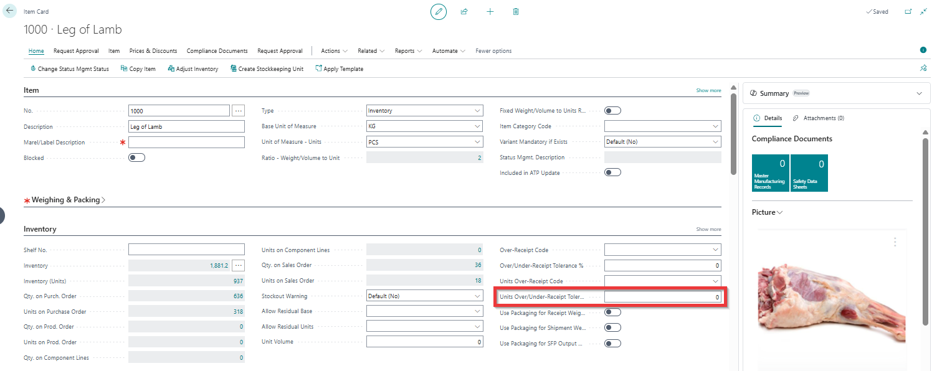The image size is (942, 371).
Task: Click Fewer options link
Action: (x=493, y=51)
